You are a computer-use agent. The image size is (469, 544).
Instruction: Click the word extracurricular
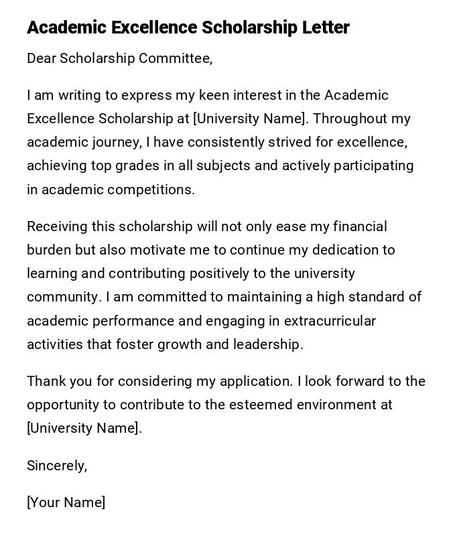coord(330,321)
